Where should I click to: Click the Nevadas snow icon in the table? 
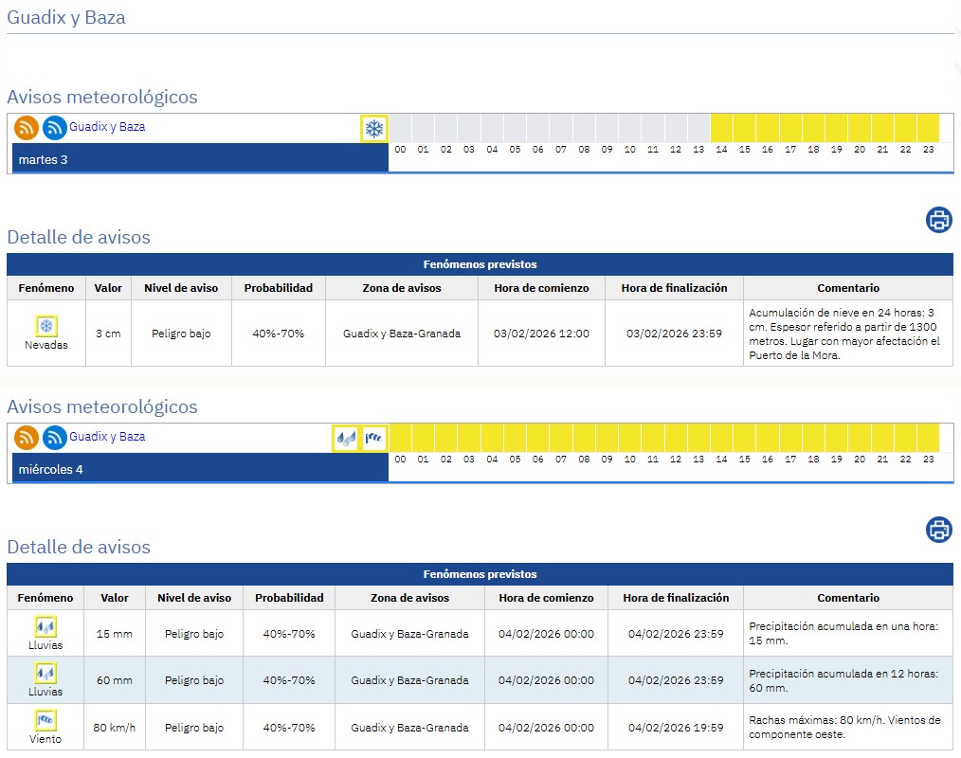click(45, 327)
